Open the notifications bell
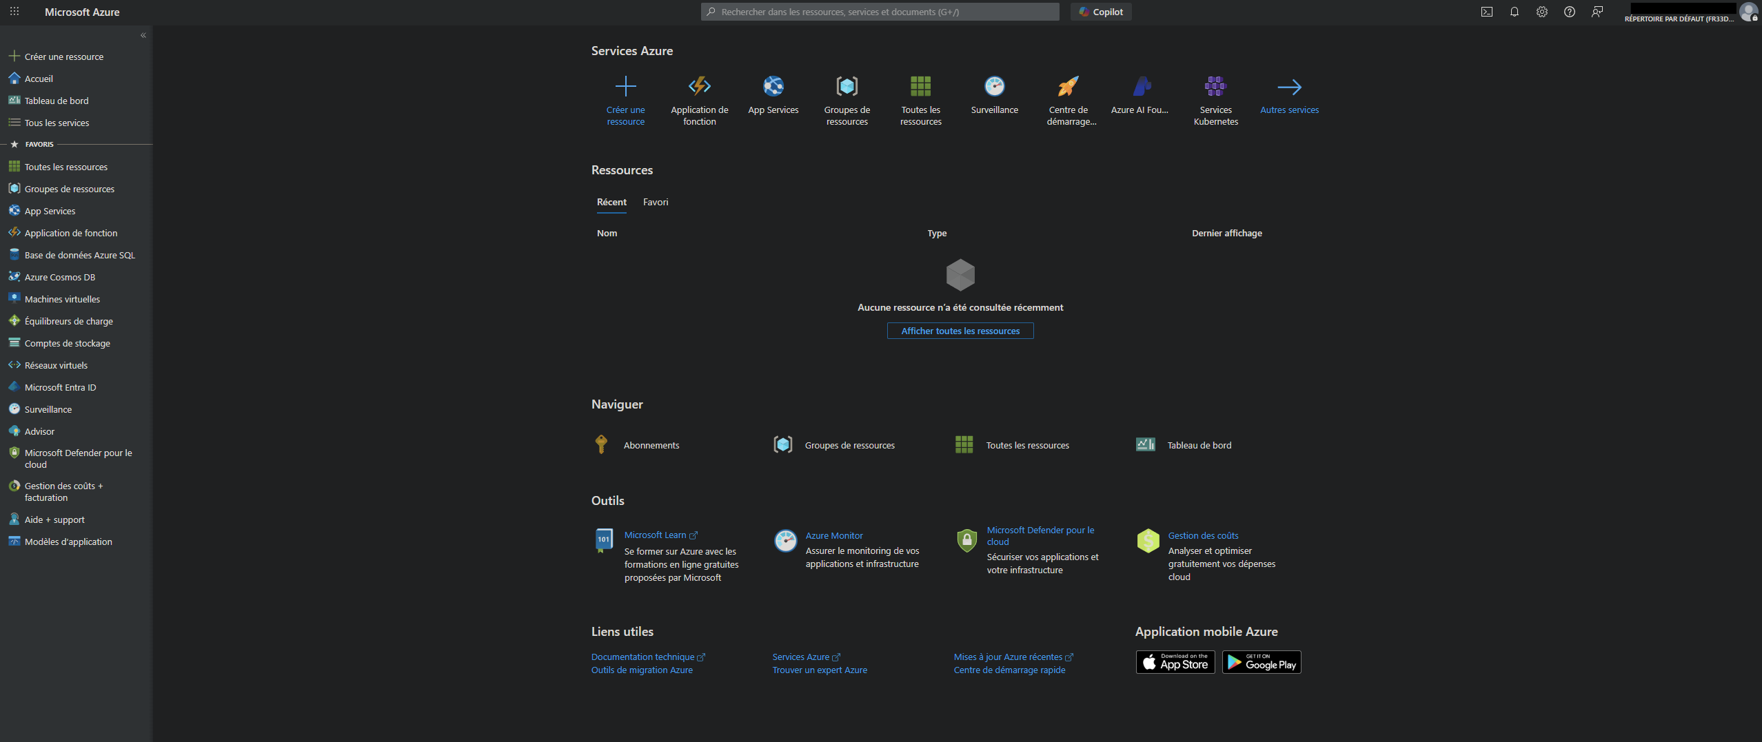Image resolution: width=1762 pixels, height=742 pixels. (1515, 12)
